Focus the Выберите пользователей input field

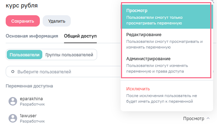tap(64, 72)
